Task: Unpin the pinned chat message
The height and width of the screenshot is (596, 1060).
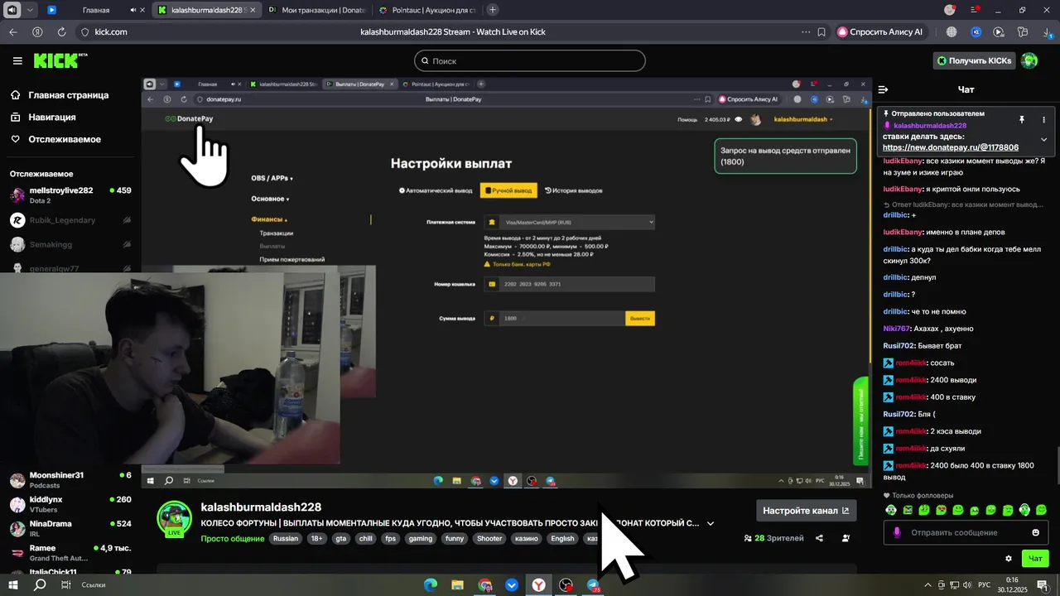Action: coord(1022,120)
